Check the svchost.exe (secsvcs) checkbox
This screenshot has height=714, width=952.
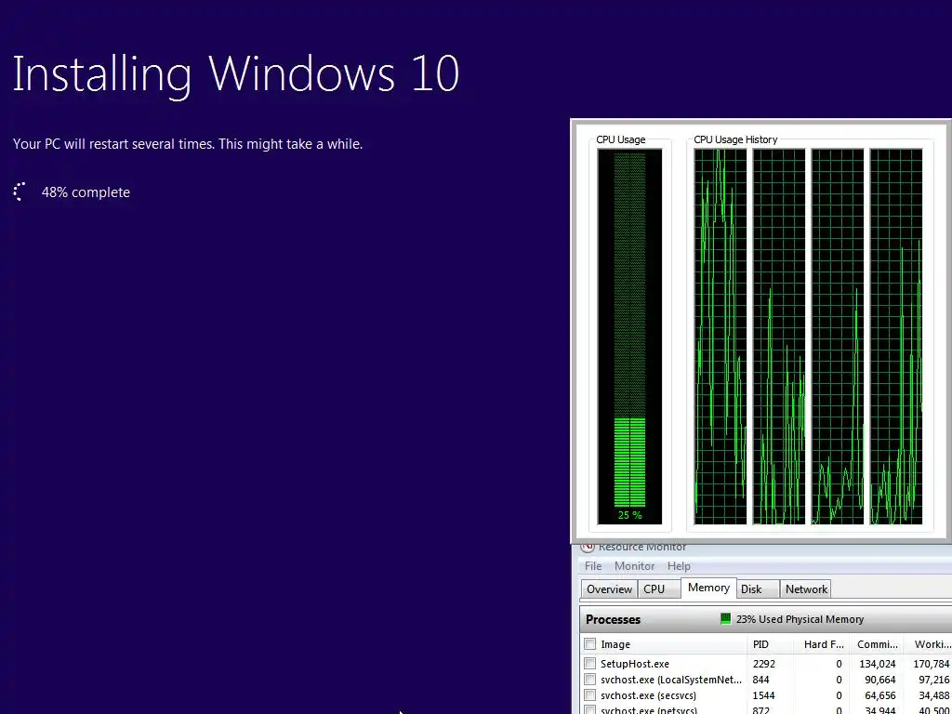(589, 695)
